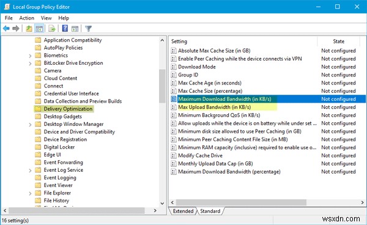Screen dimensions: 367x225
Task: Click policy icon beside Modify Cache Drive
Action: tap(174, 155)
